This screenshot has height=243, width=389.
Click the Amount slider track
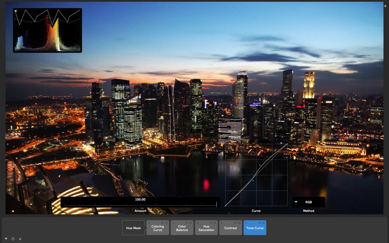(x=140, y=205)
